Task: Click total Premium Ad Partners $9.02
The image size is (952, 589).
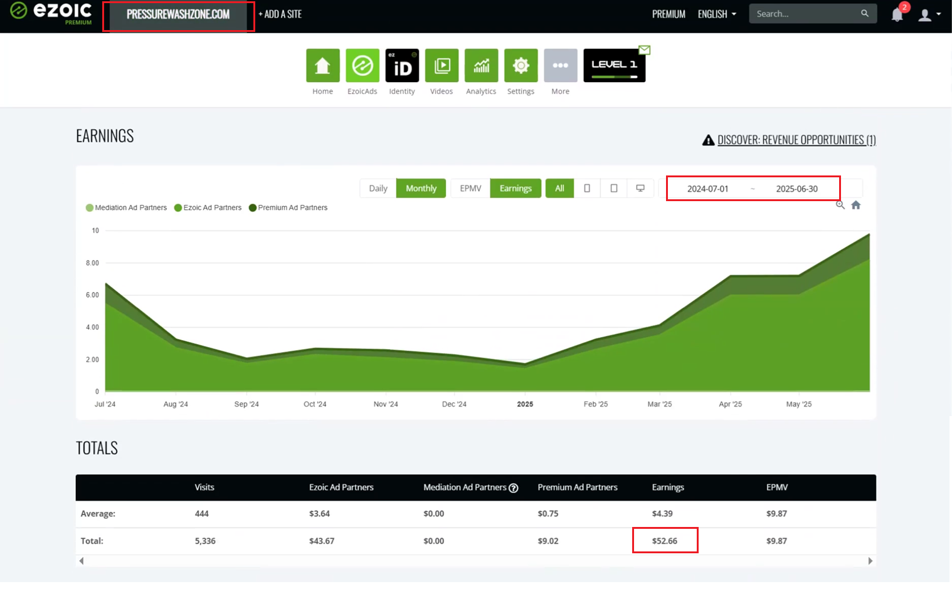Action: click(548, 541)
